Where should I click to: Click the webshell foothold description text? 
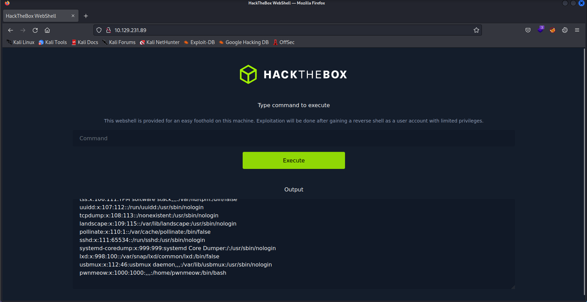point(294,121)
